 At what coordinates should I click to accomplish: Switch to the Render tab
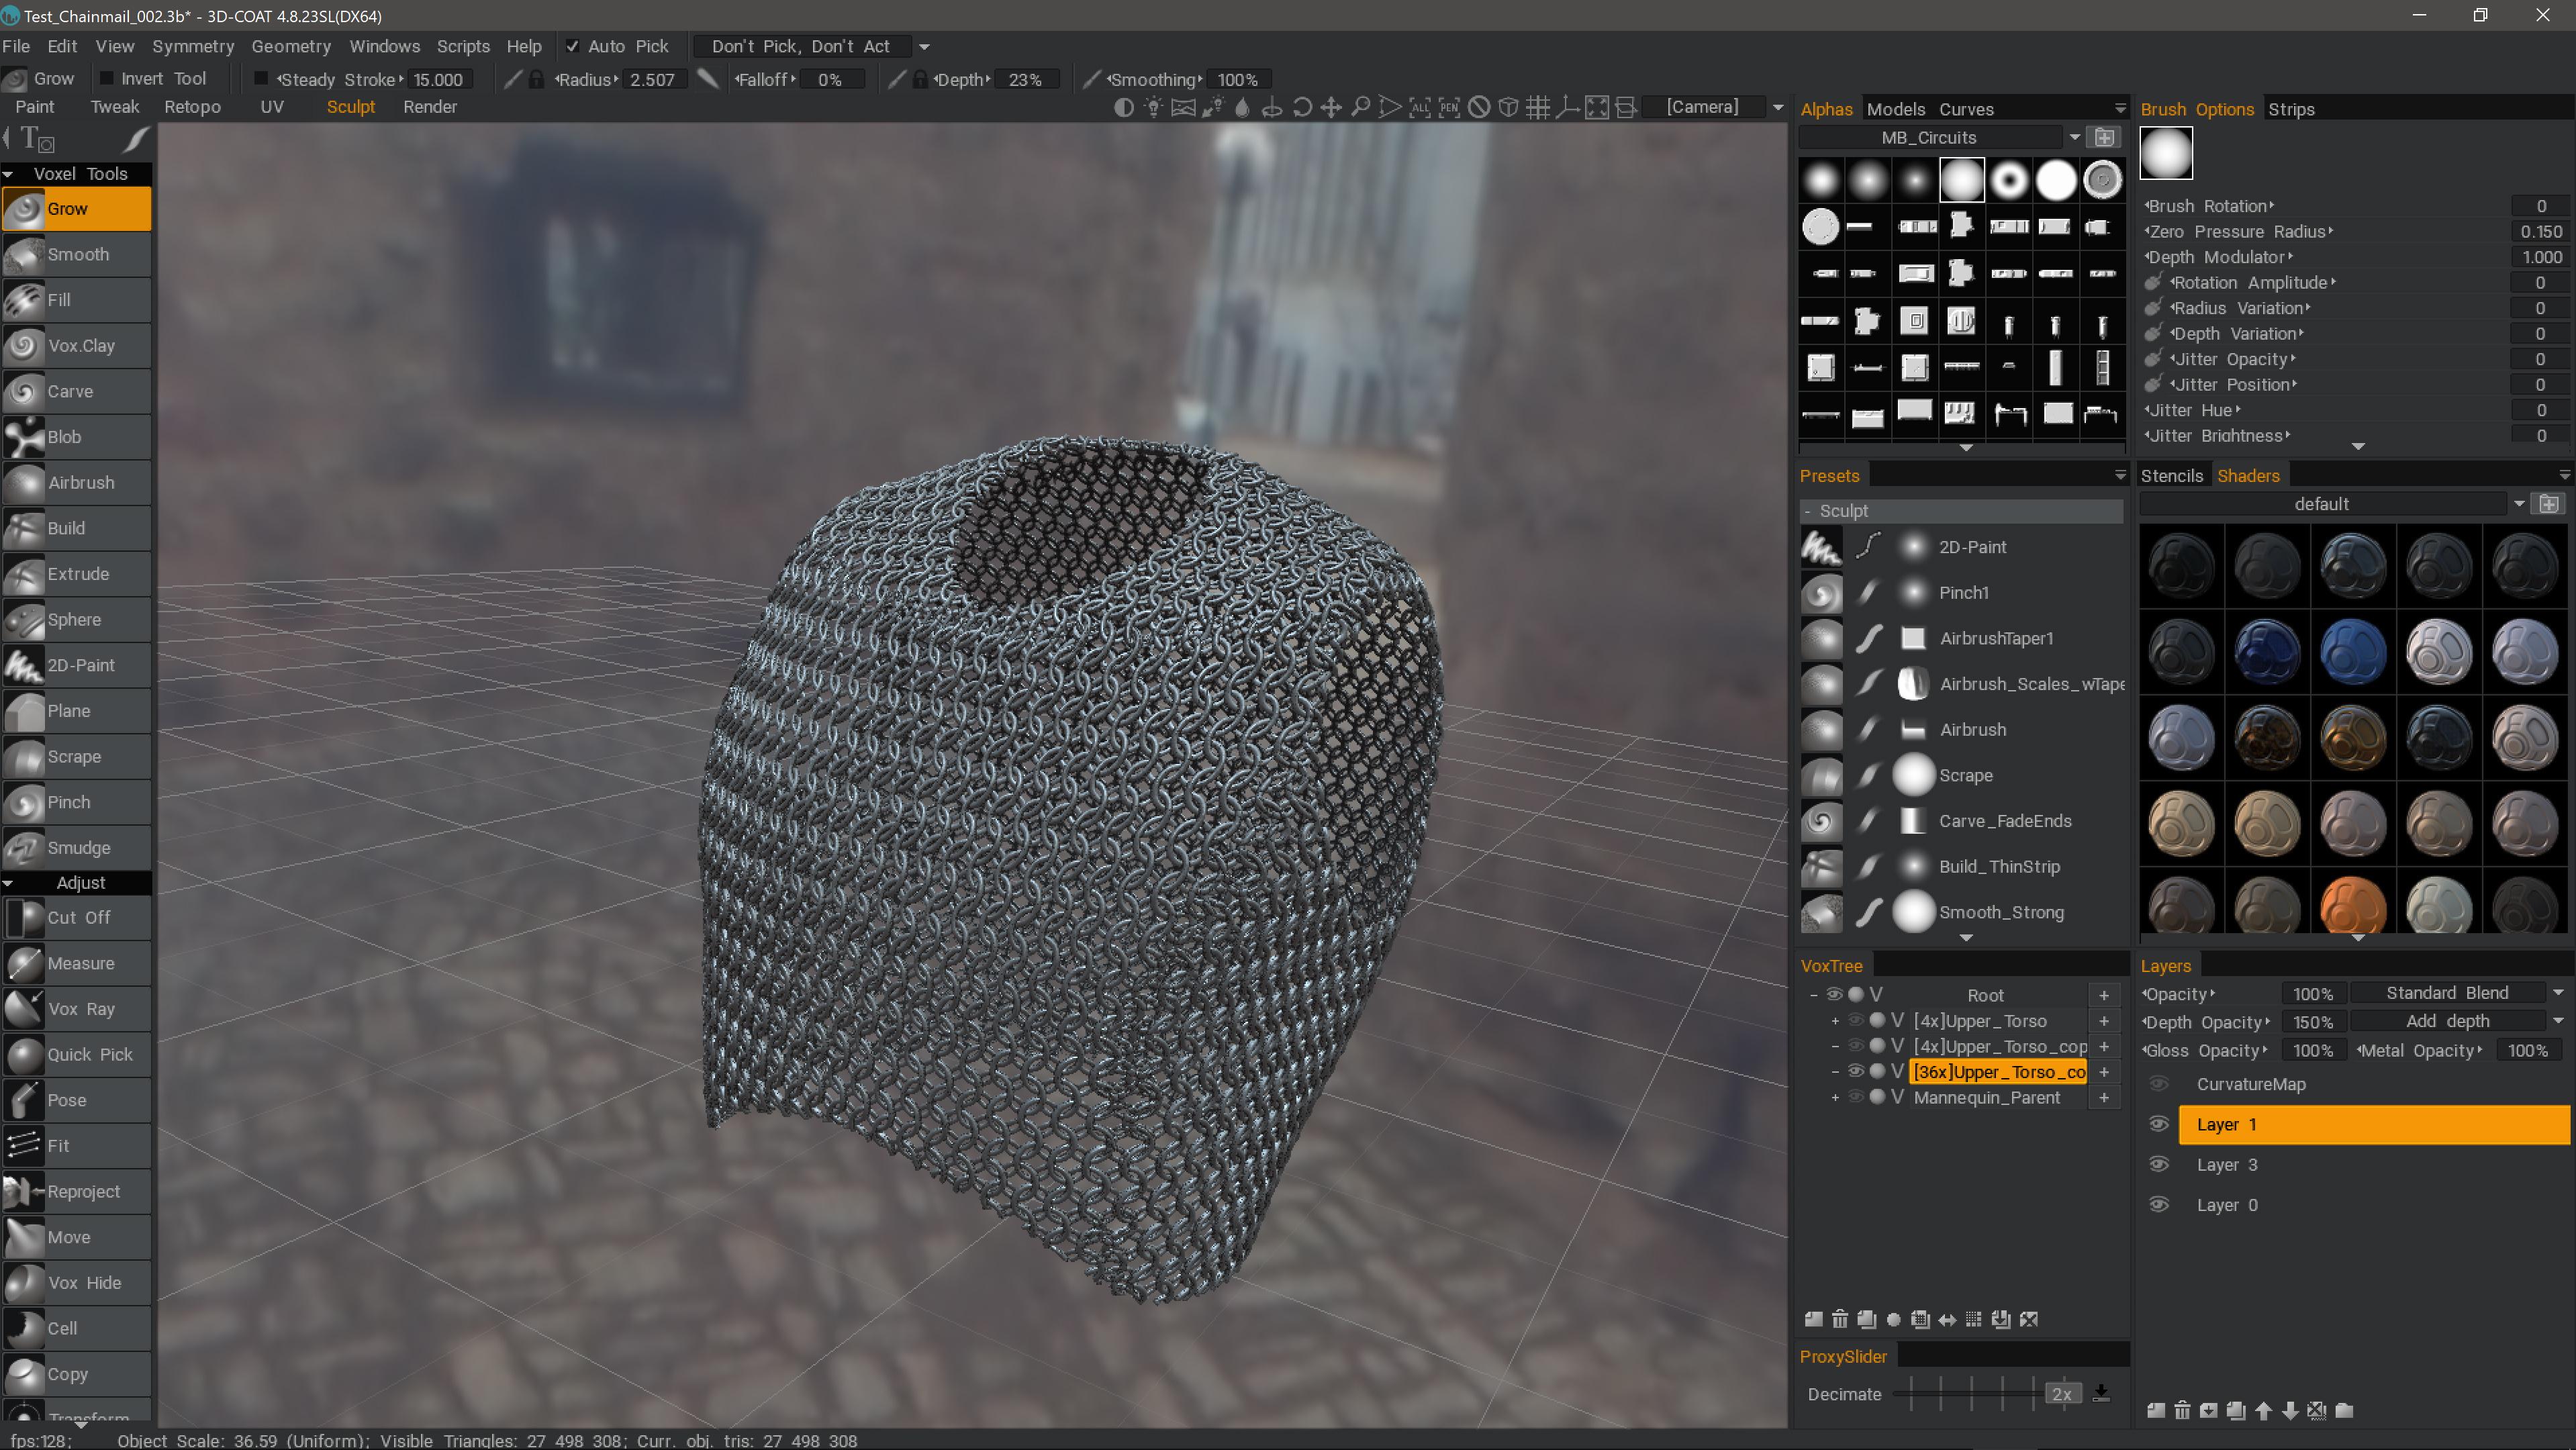(x=430, y=107)
